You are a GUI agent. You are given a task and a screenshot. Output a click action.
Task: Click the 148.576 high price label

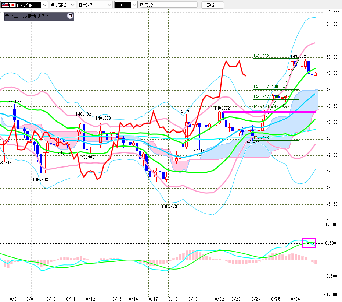pyautogui.click(x=14, y=101)
